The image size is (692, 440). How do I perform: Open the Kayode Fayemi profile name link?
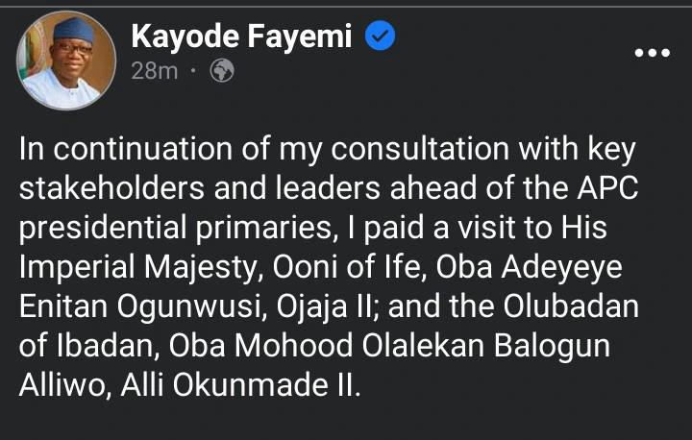pyautogui.click(x=243, y=37)
